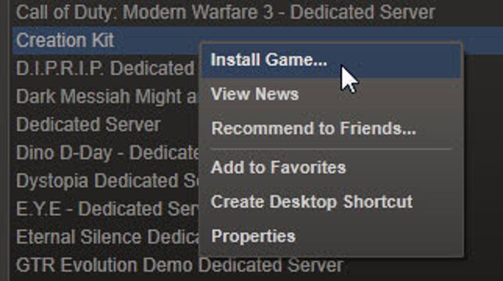
Task: Choose Eternal Silence Dedicated entry
Action: pyautogui.click(x=108, y=238)
